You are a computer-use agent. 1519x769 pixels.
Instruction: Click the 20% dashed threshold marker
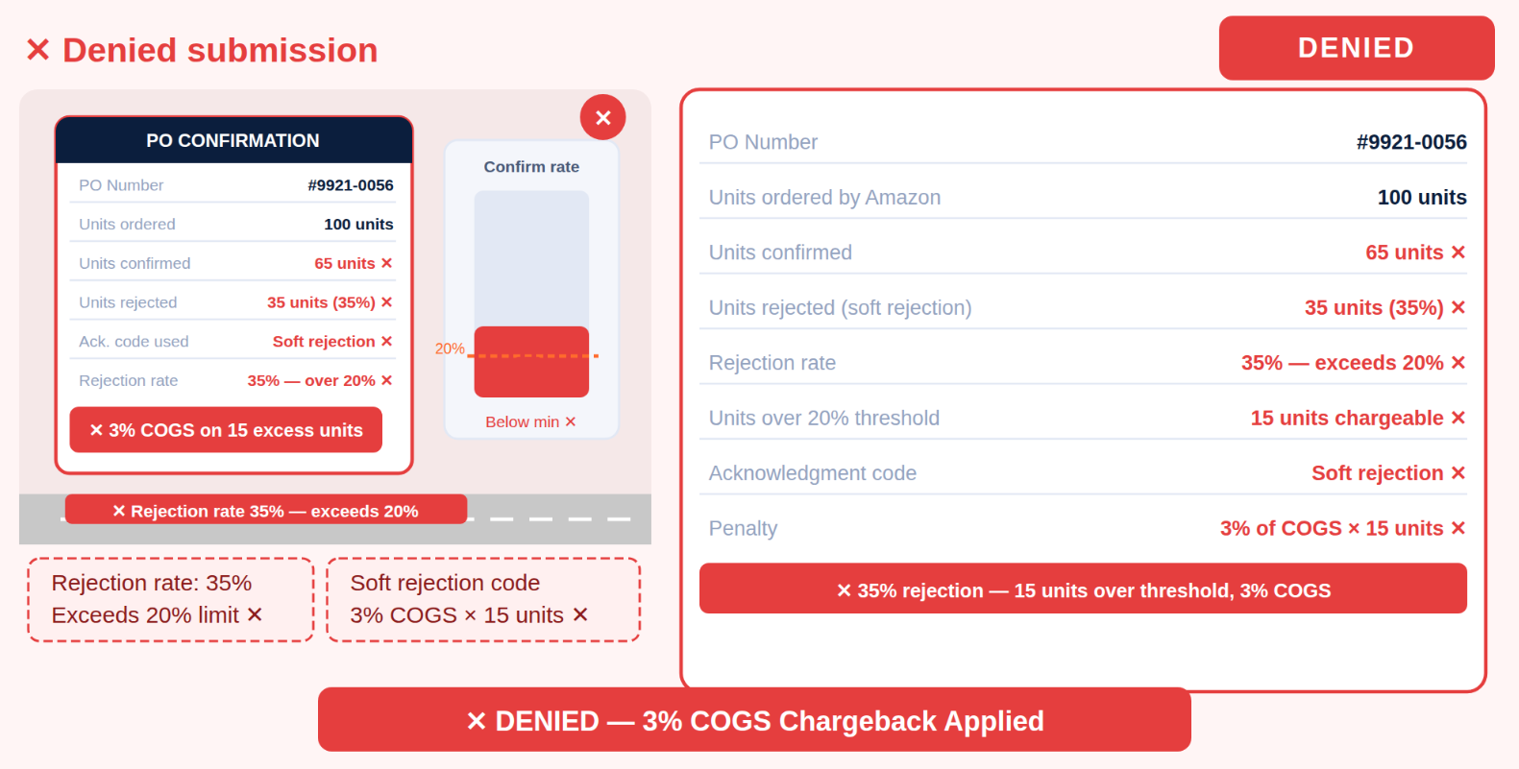click(532, 356)
